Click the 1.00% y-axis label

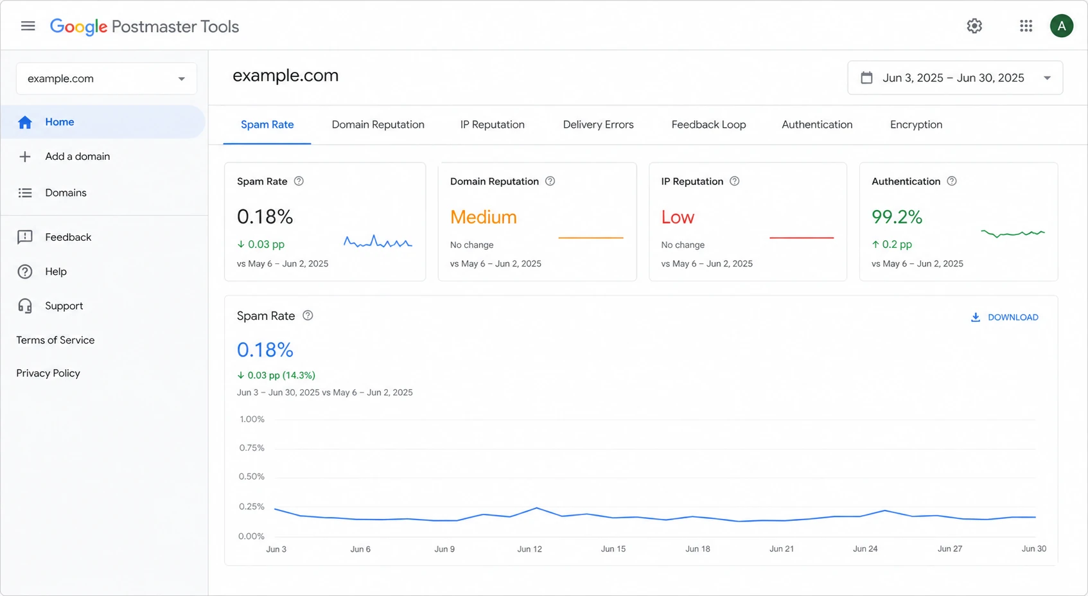pos(252,419)
